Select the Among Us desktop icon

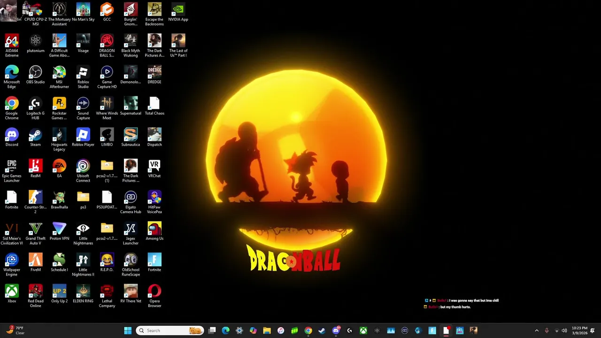(x=154, y=231)
